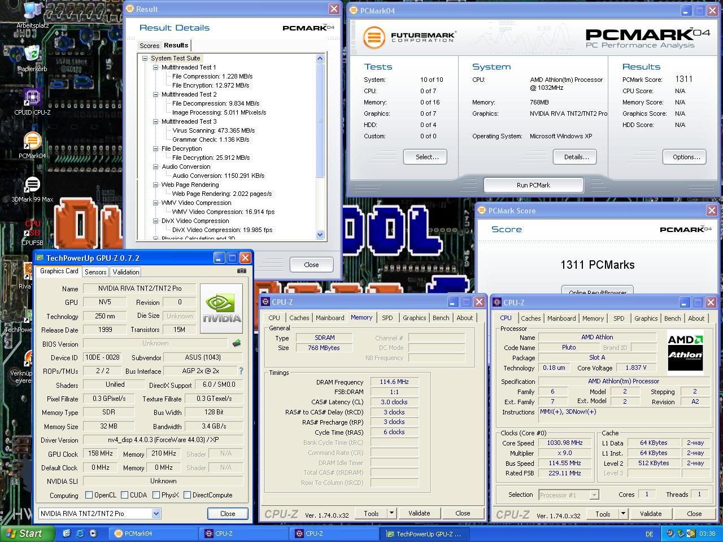
Task: Click the '1311 PCMarks' score text
Action: [x=597, y=265]
